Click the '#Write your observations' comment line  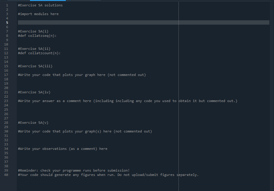(x=62, y=148)
